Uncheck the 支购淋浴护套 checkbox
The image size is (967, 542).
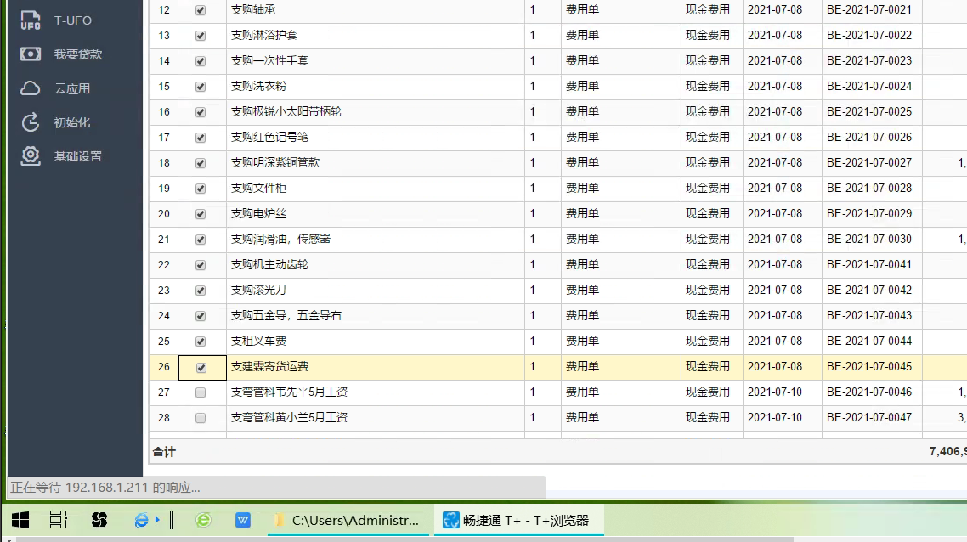pyautogui.click(x=201, y=36)
